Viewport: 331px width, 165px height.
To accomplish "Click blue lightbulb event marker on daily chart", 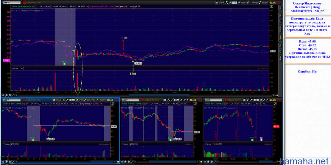I will 261,140.
